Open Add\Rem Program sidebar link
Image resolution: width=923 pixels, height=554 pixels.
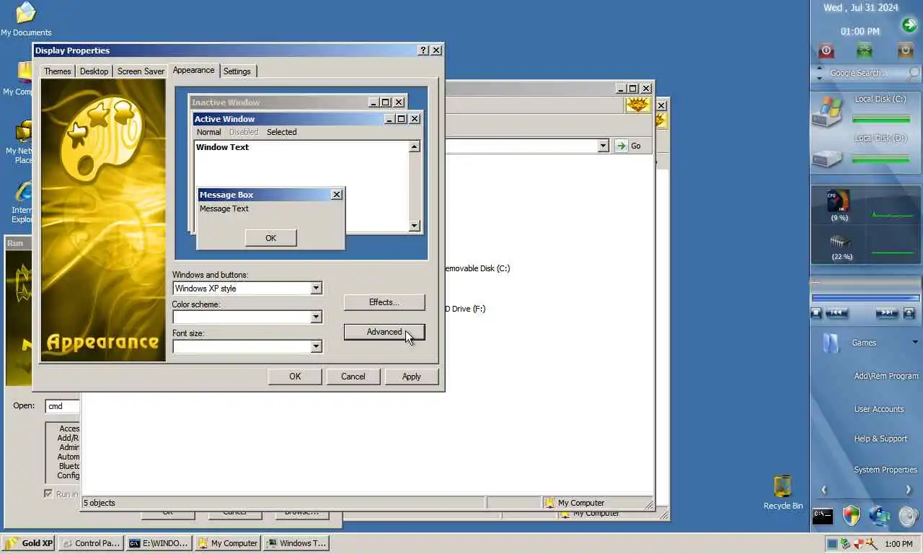(886, 376)
